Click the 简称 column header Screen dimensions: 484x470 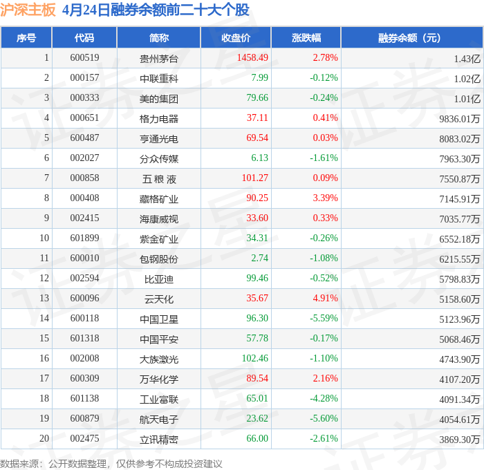(x=158, y=37)
